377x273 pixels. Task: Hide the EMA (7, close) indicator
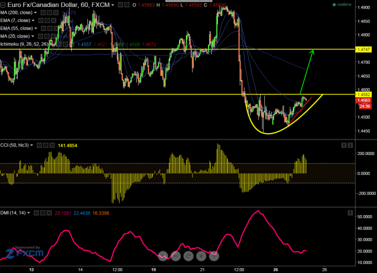[x=41, y=20]
